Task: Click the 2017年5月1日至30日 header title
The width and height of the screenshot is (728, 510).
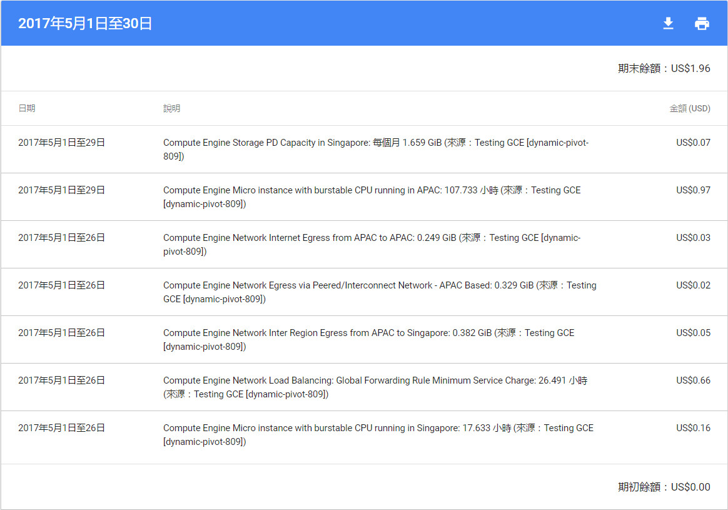Action: pos(85,24)
